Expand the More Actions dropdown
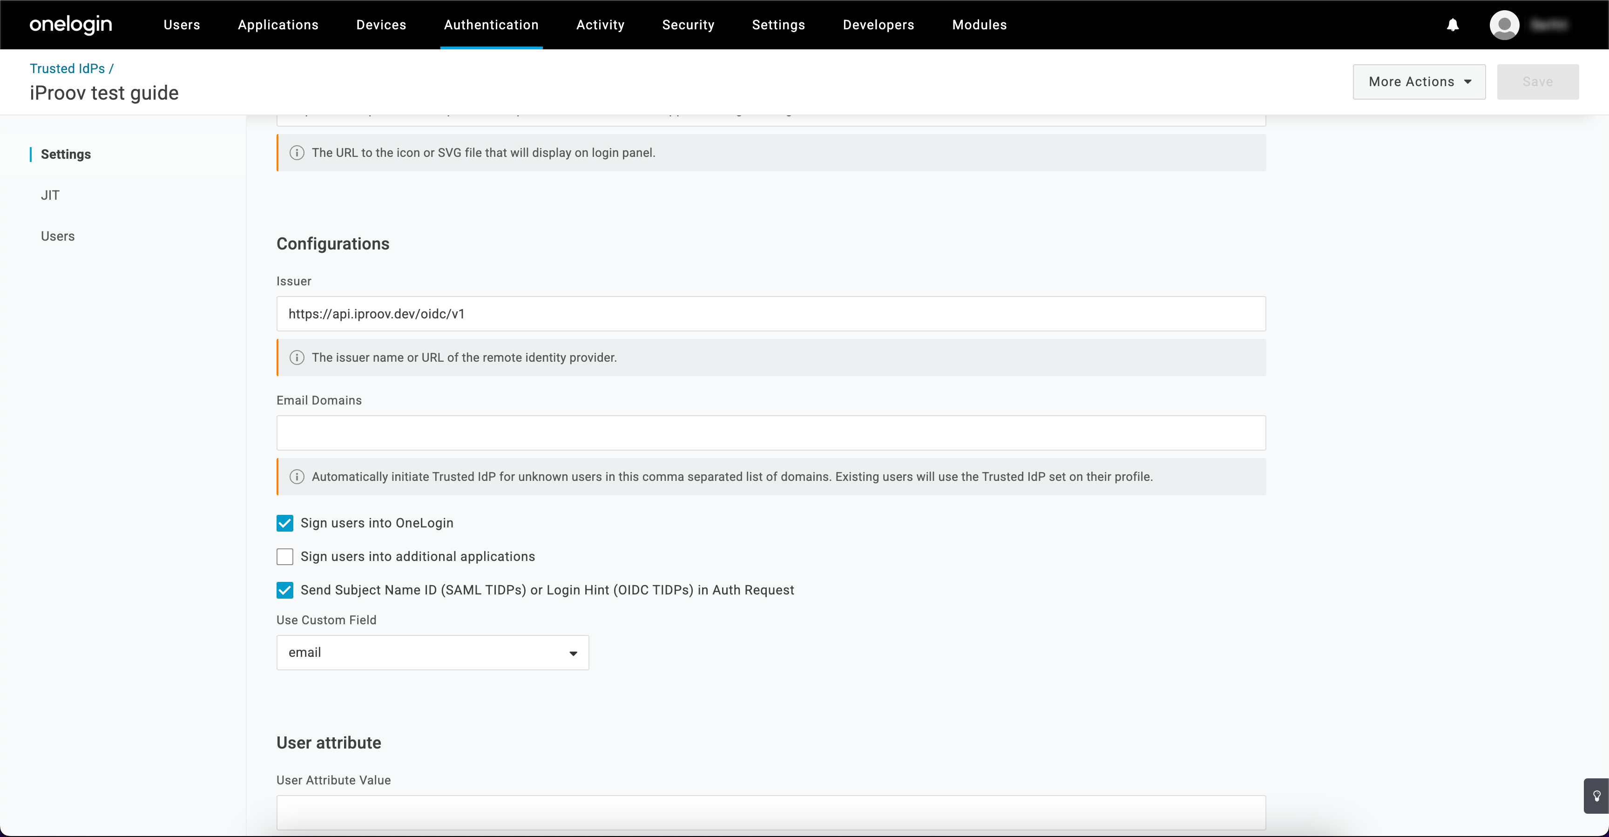 (1419, 82)
